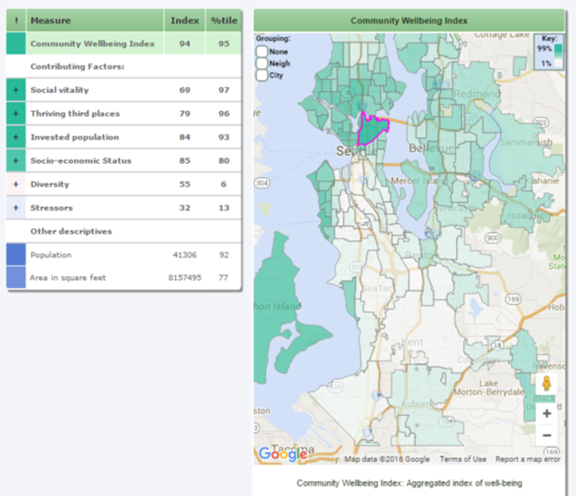
Task: Expand the Thriving third places row
Action: [15, 113]
